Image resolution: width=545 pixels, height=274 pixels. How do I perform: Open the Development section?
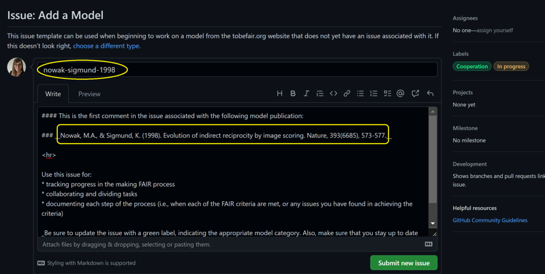click(469, 164)
